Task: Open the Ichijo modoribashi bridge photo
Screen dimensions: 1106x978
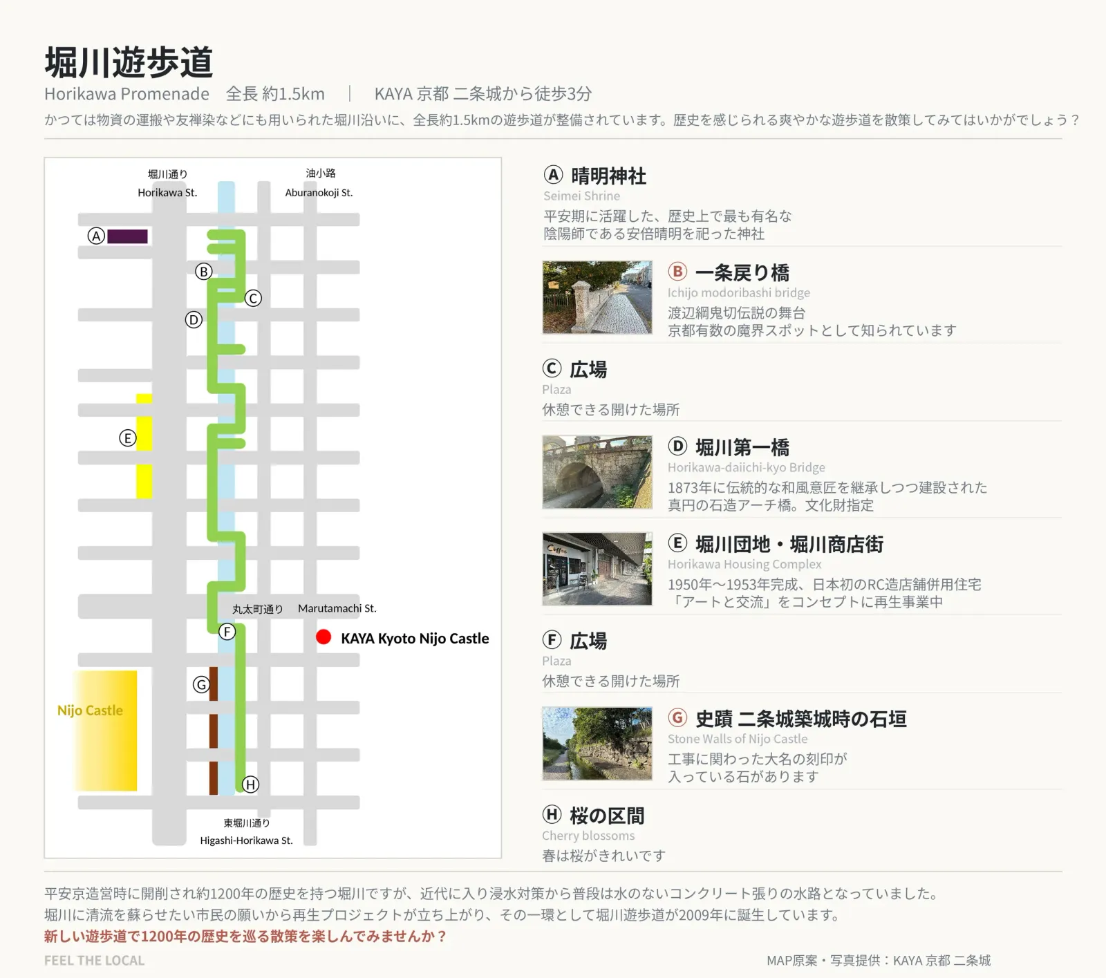Action: pos(597,297)
